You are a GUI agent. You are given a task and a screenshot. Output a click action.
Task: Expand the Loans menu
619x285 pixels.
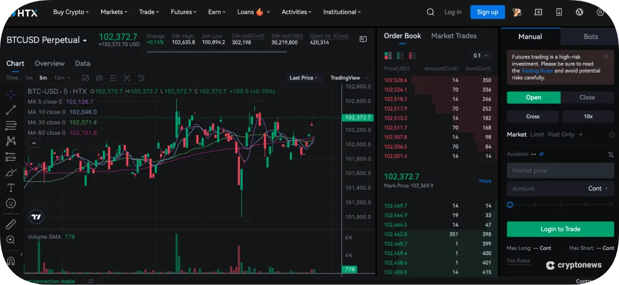(x=254, y=12)
